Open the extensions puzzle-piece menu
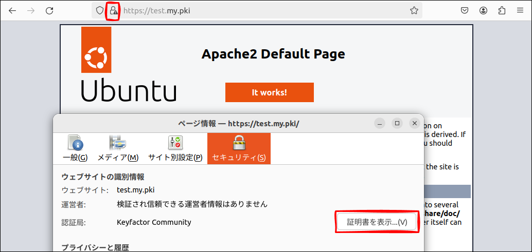 tap(502, 10)
